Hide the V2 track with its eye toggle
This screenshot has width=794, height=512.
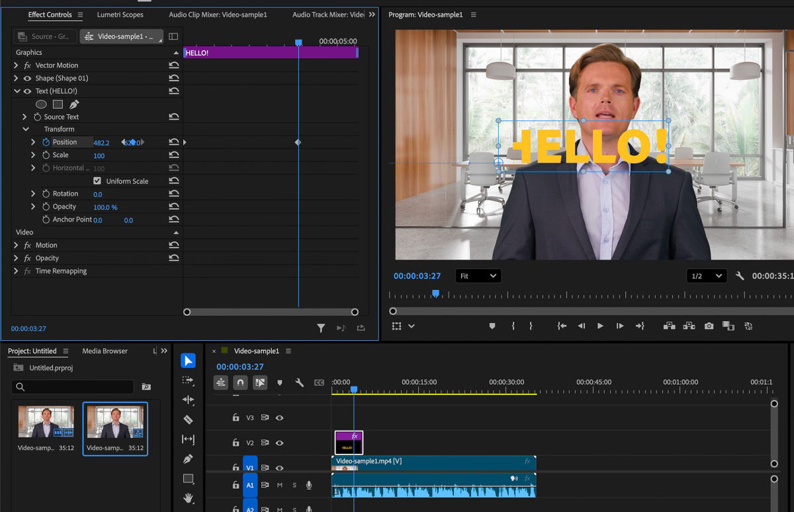click(x=280, y=443)
